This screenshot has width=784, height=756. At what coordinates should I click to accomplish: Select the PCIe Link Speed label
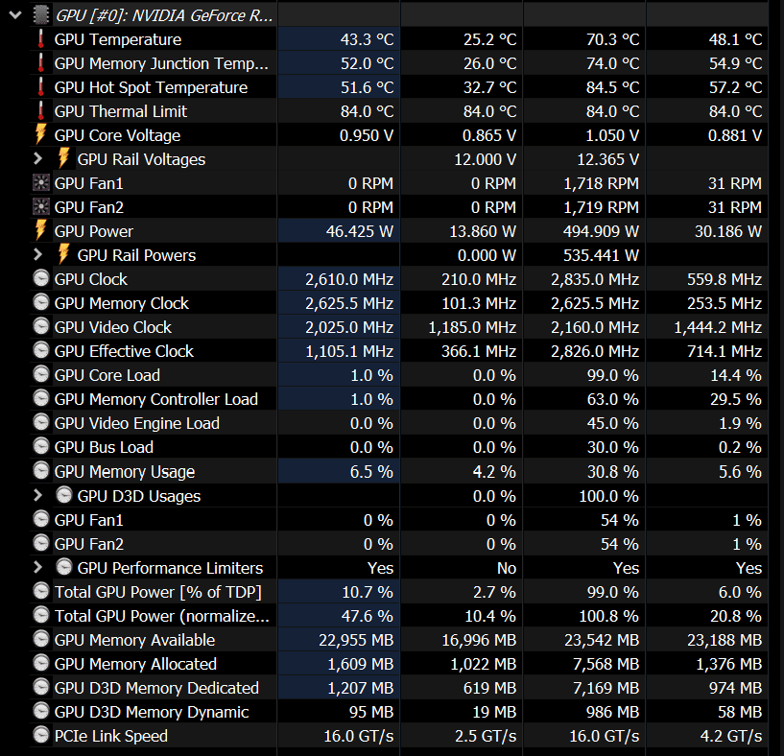(111, 736)
